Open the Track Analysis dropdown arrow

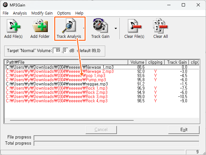[84, 28]
